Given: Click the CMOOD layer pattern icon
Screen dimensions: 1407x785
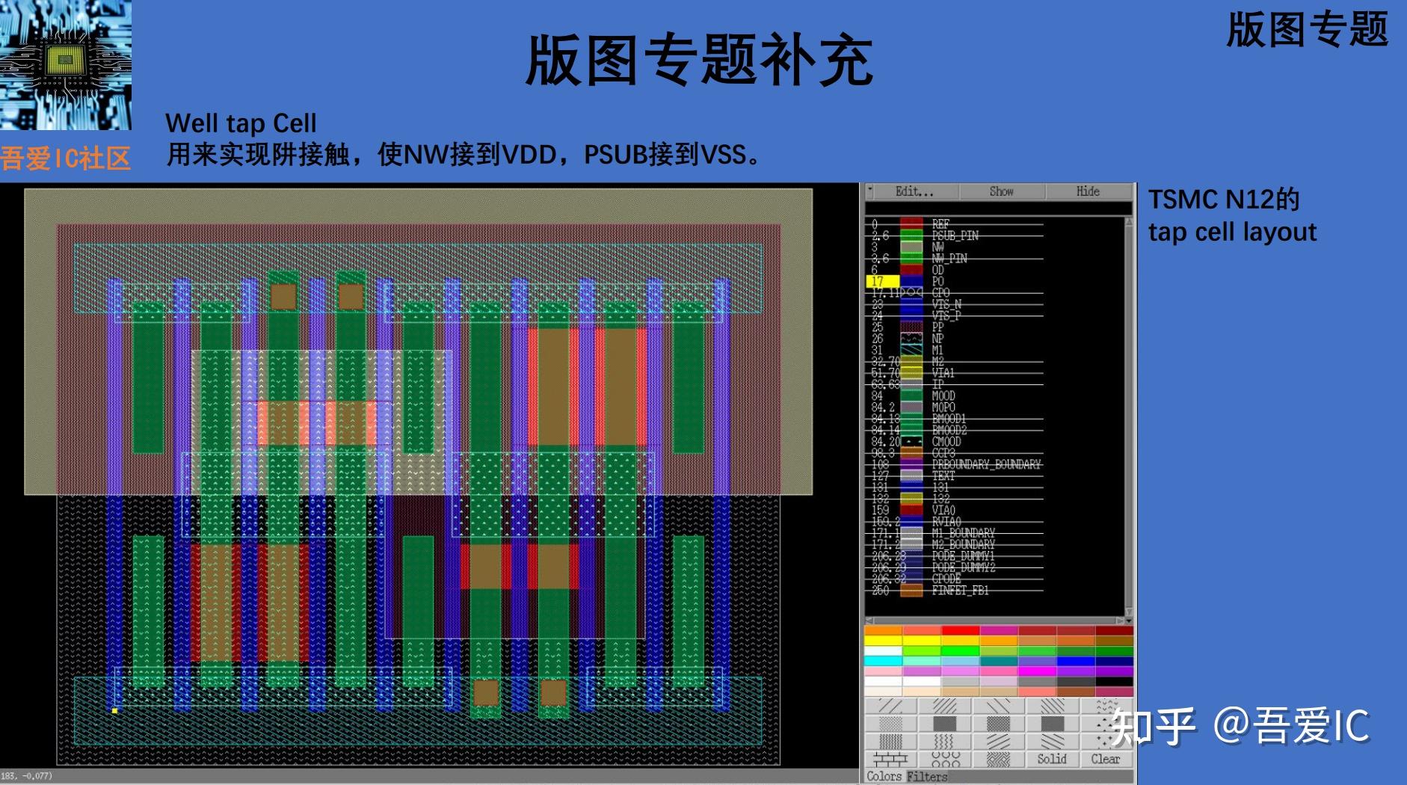Looking at the screenshot, I should [911, 441].
